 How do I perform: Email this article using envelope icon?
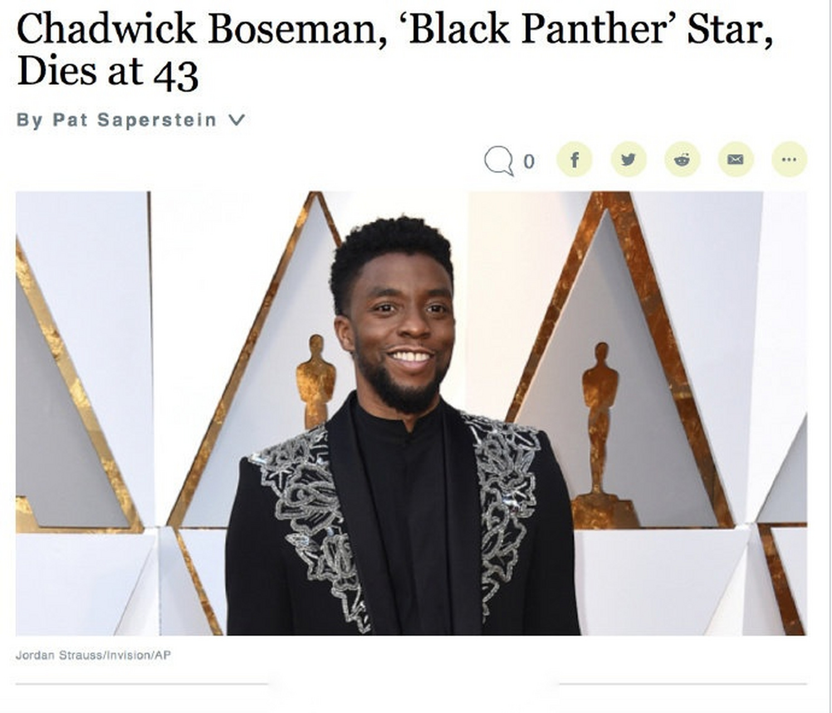coord(736,160)
